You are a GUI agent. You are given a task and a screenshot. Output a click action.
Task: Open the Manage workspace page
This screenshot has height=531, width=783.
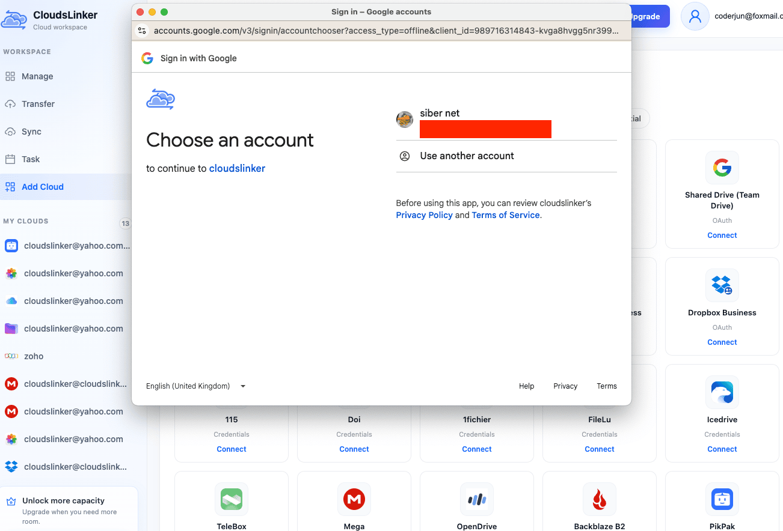pyautogui.click(x=37, y=76)
